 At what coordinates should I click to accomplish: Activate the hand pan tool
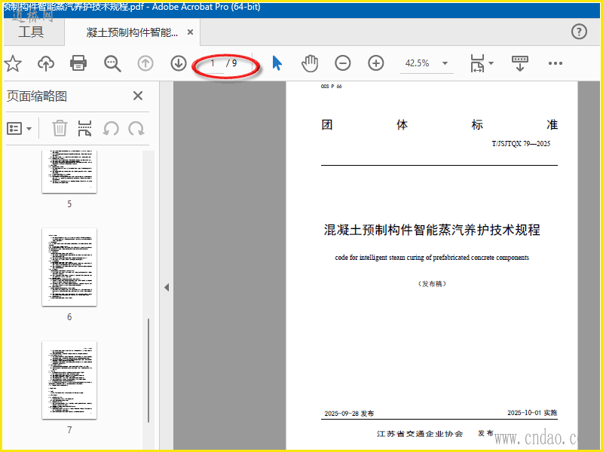(310, 63)
